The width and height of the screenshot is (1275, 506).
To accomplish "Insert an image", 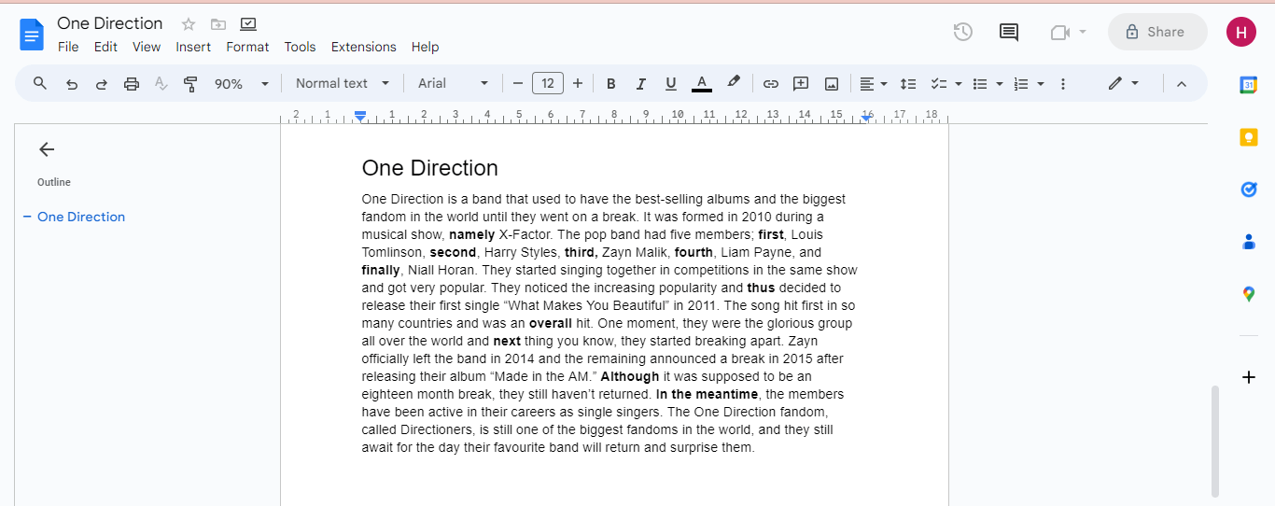I will [x=832, y=84].
